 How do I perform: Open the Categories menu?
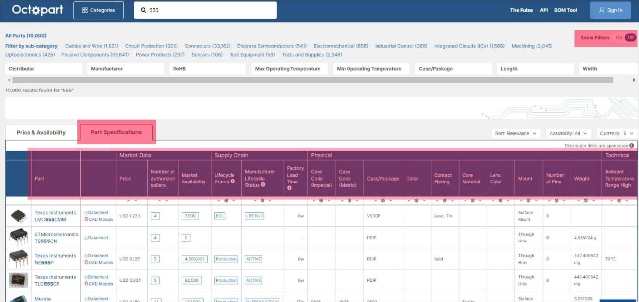click(x=98, y=10)
